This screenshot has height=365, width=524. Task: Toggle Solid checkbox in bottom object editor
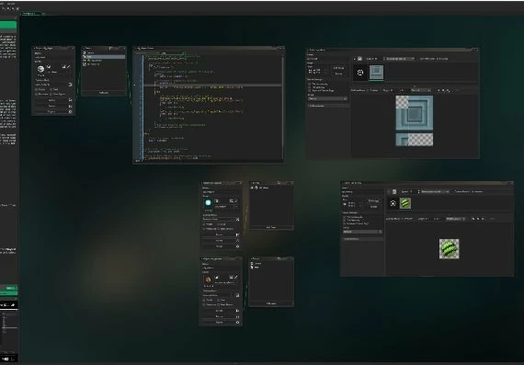coord(218,300)
